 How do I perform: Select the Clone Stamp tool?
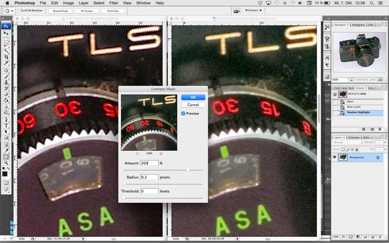pyautogui.click(x=6, y=82)
